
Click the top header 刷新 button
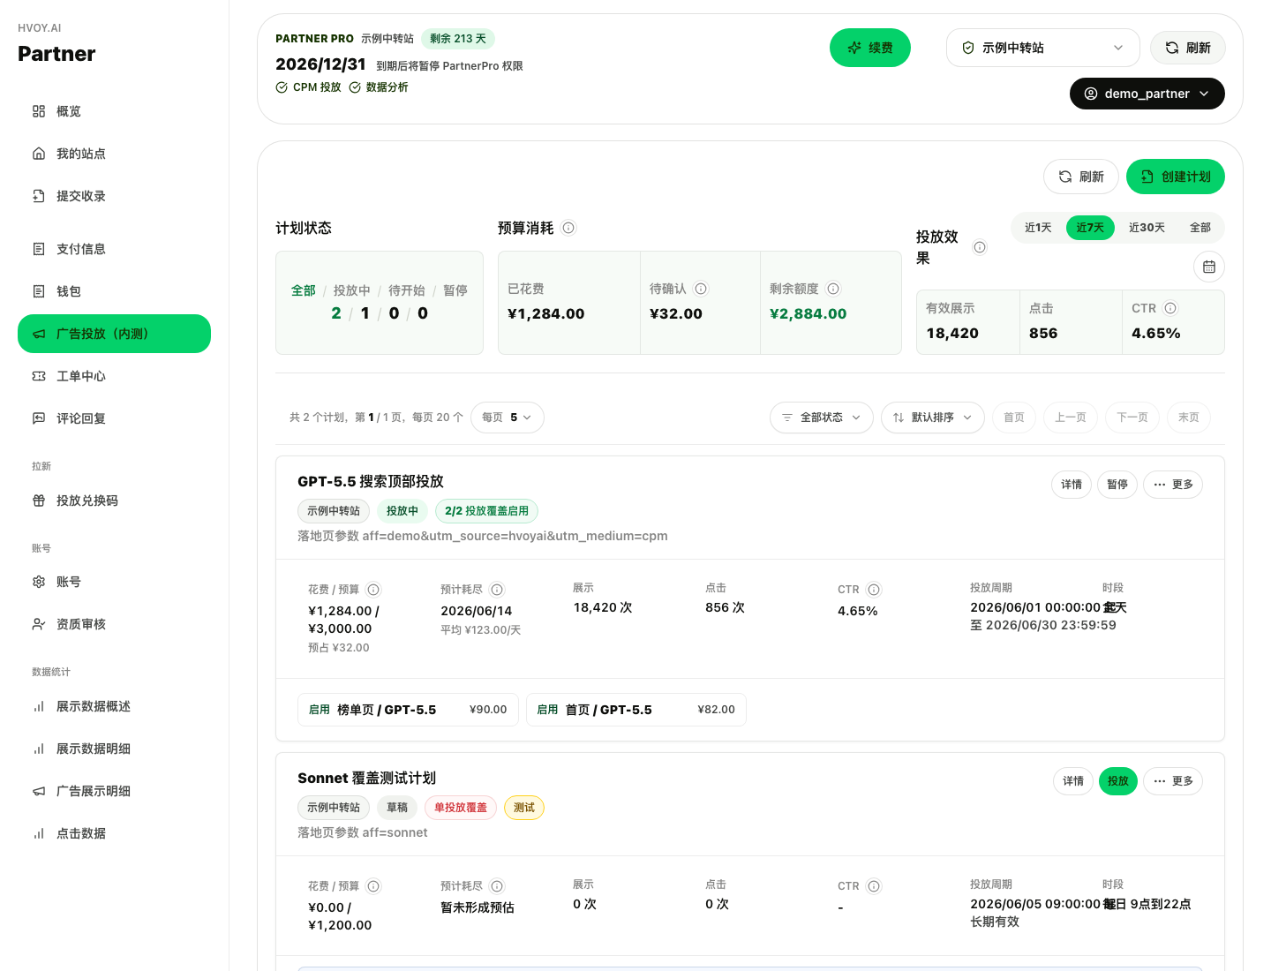(1188, 48)
